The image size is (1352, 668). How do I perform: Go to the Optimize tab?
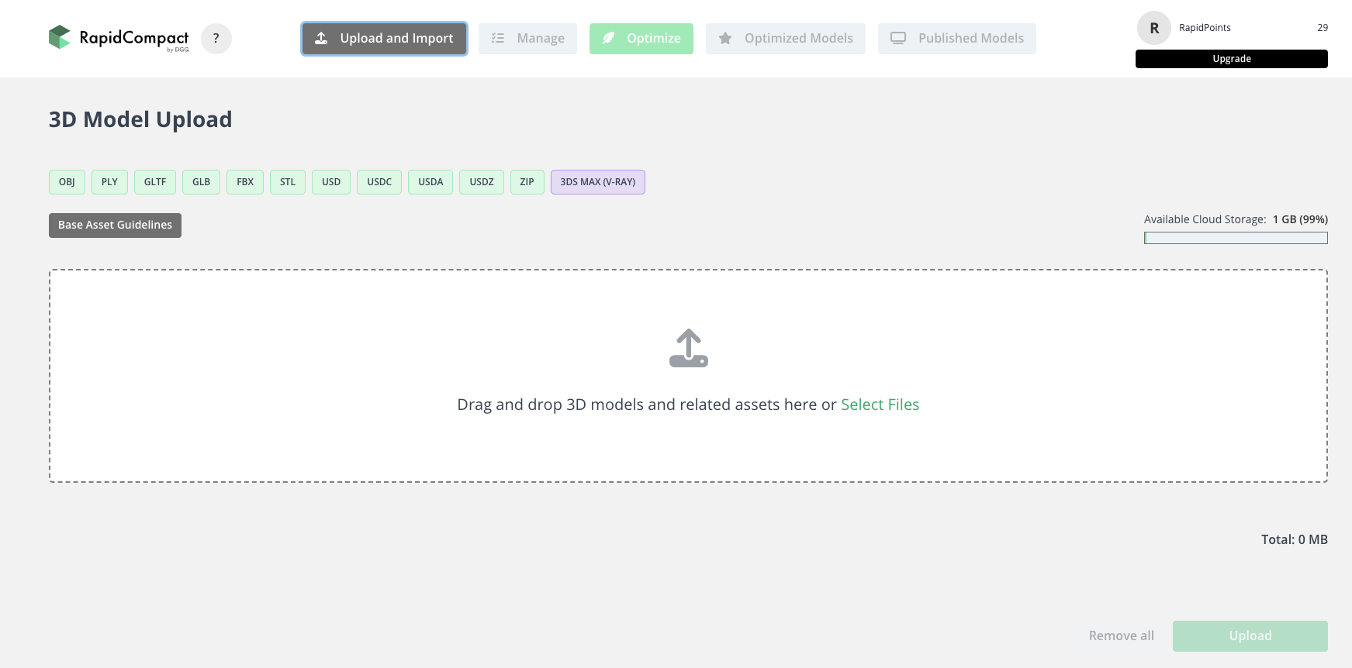tap(641, 39)
